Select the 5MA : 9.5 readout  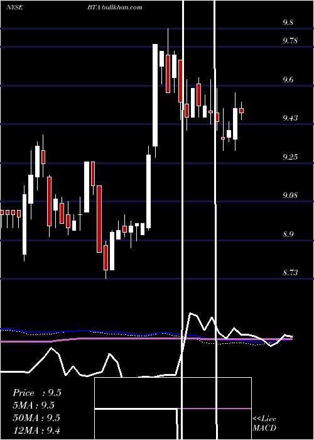tap(34, 405)
